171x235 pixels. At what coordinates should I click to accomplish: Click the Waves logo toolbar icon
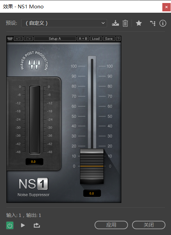(x=10, y=39)
